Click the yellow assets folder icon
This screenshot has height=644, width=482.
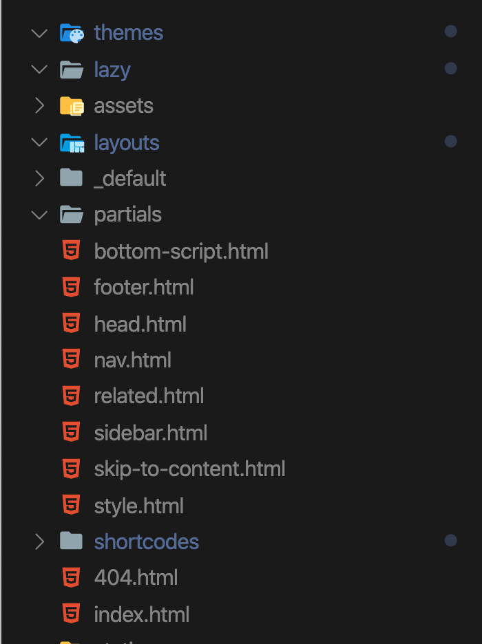[72, 106]
